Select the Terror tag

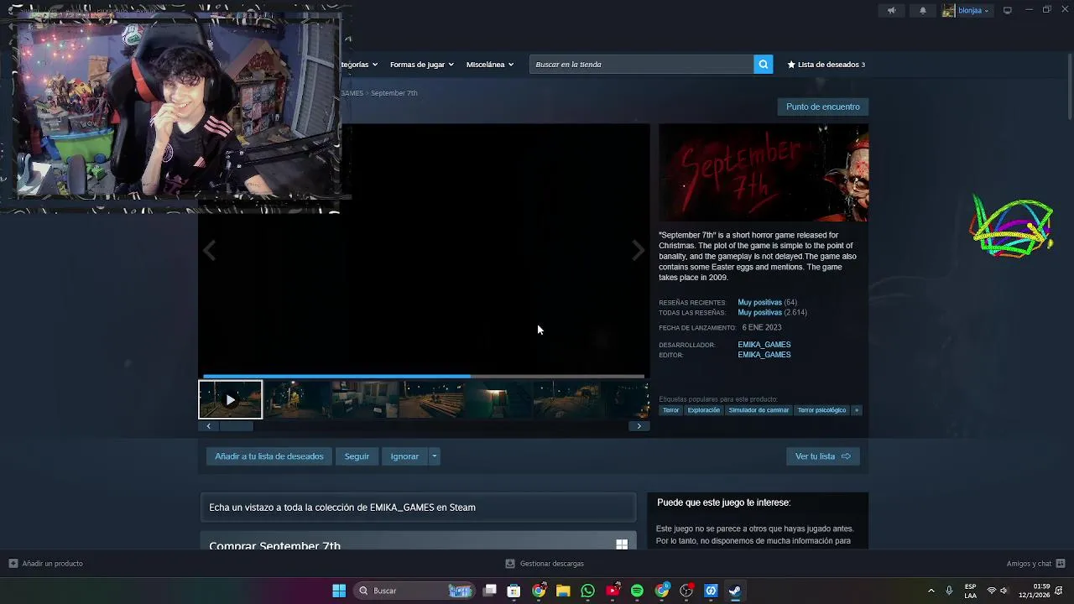pyautogui.click(x=670, y=410)
